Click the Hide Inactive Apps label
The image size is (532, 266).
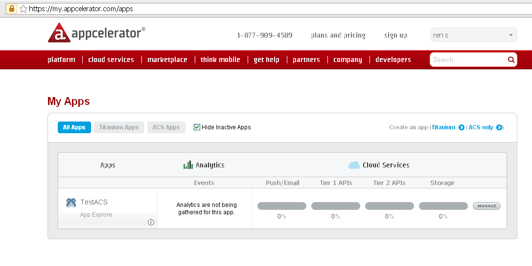click(x=226, y=127)
